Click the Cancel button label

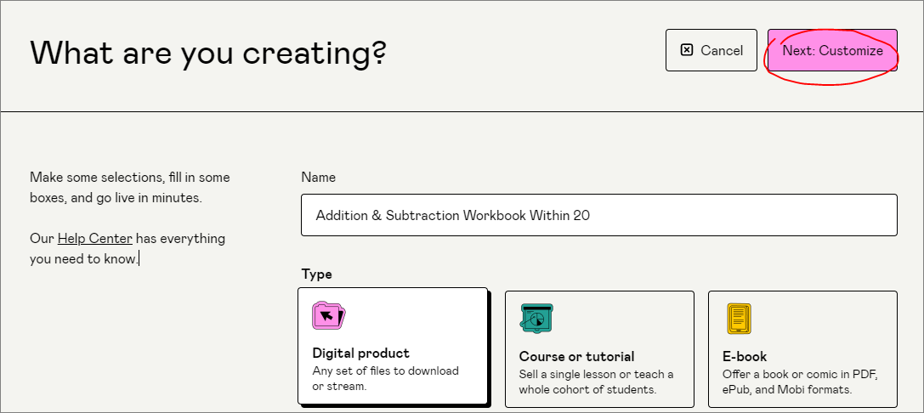tap(722, 50)
